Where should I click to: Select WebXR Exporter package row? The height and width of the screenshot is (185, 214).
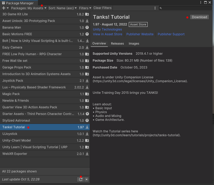[x=45, y=154]
